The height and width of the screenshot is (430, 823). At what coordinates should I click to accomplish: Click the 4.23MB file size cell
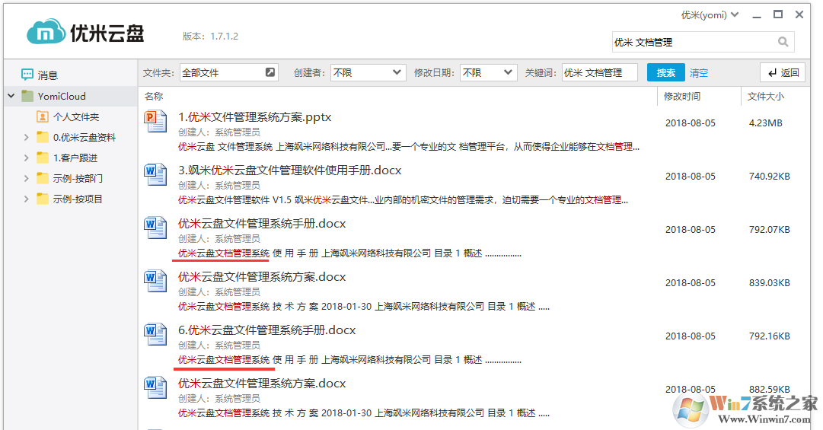coord(765,123)
